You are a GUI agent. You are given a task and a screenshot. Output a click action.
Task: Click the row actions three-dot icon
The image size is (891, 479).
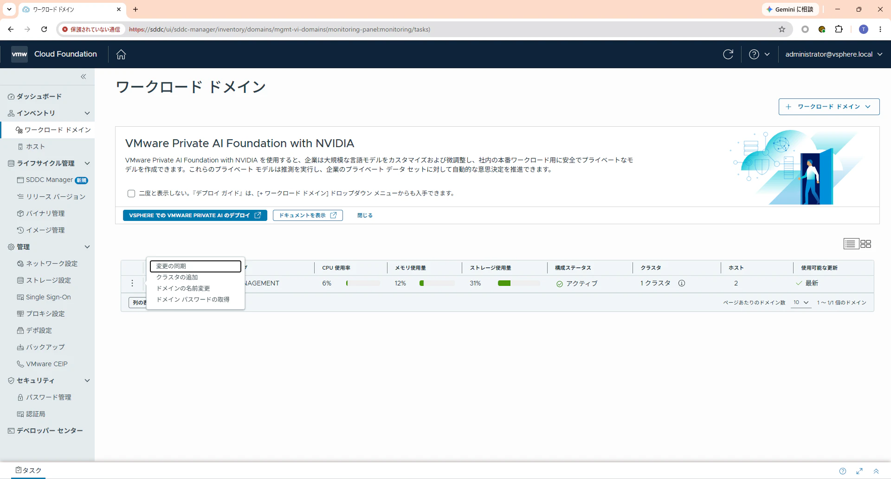click(x=132, y=283)
